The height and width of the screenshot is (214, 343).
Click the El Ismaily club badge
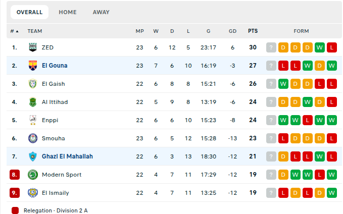pyautogui.click(x=33, y=193)
